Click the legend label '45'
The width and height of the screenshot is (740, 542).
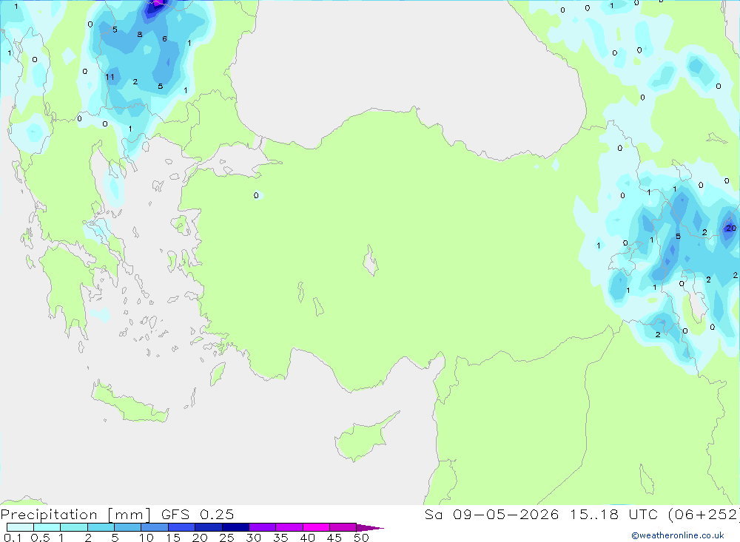(x=334, y=538)
